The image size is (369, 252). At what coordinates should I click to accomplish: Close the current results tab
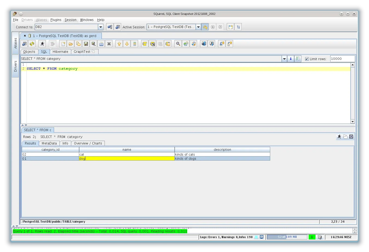[351, 137]
